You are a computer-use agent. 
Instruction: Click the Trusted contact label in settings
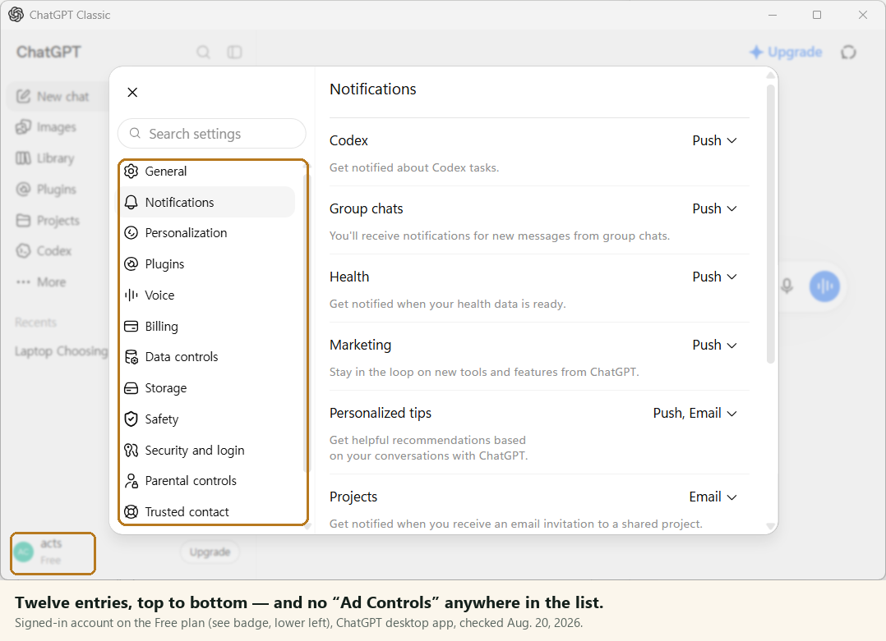point(187,512)
